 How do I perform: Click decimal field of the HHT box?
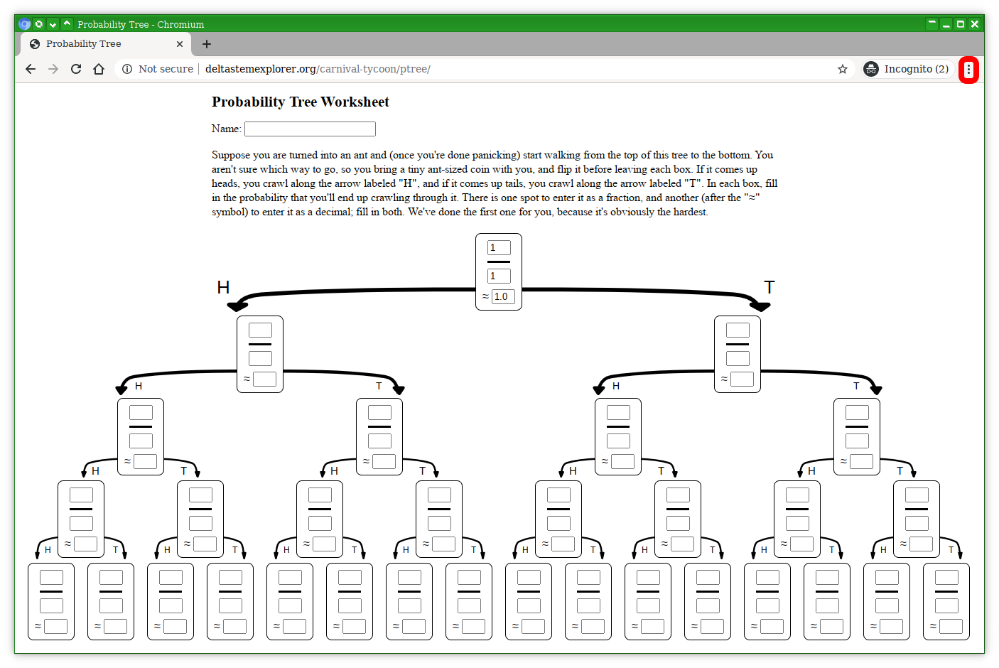click(x=205, y=544)
